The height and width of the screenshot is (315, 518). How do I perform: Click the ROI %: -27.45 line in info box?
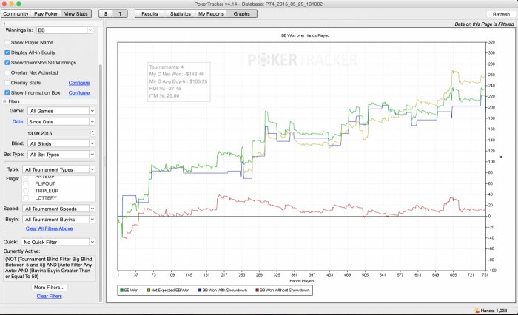click(165, 89)
